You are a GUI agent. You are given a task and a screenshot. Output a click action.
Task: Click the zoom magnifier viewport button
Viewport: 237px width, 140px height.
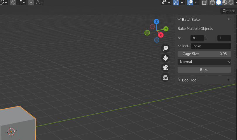tap(165, 48)
